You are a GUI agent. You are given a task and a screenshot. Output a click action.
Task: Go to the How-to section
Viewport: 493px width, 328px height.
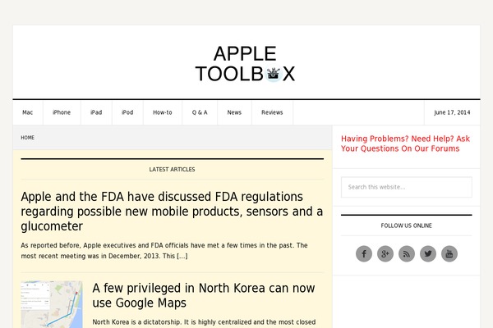[x=163, y=112]
